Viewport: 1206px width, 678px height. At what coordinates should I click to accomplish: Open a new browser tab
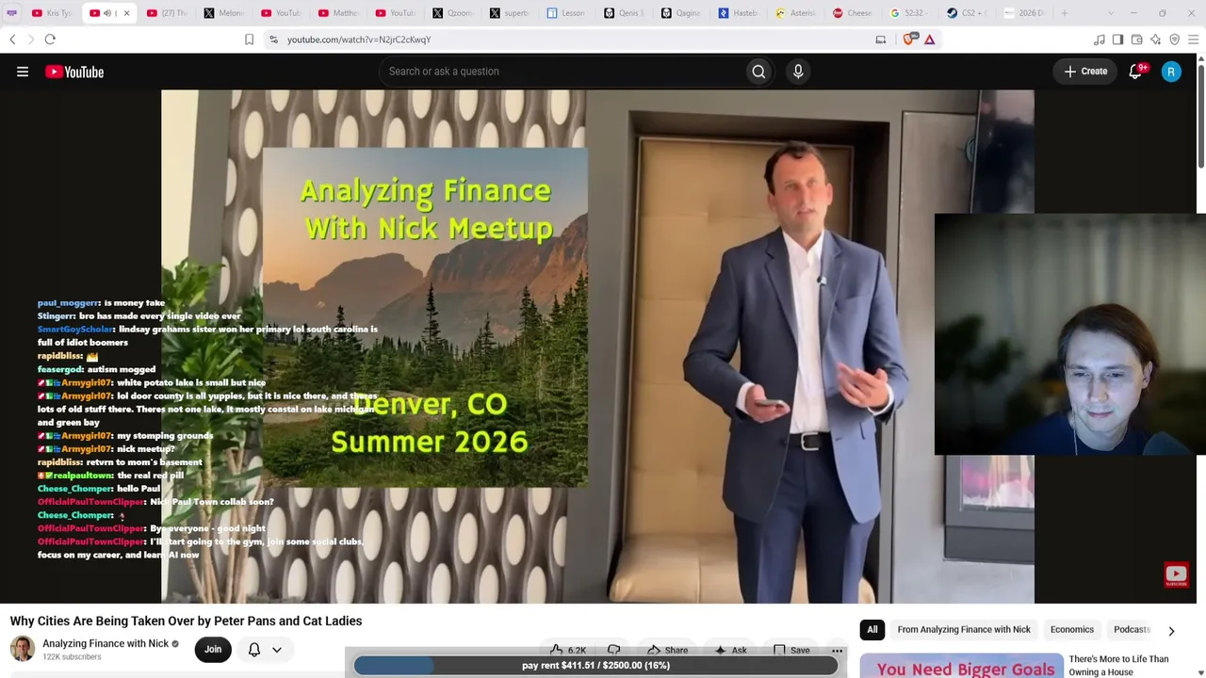coord(1065,13)
